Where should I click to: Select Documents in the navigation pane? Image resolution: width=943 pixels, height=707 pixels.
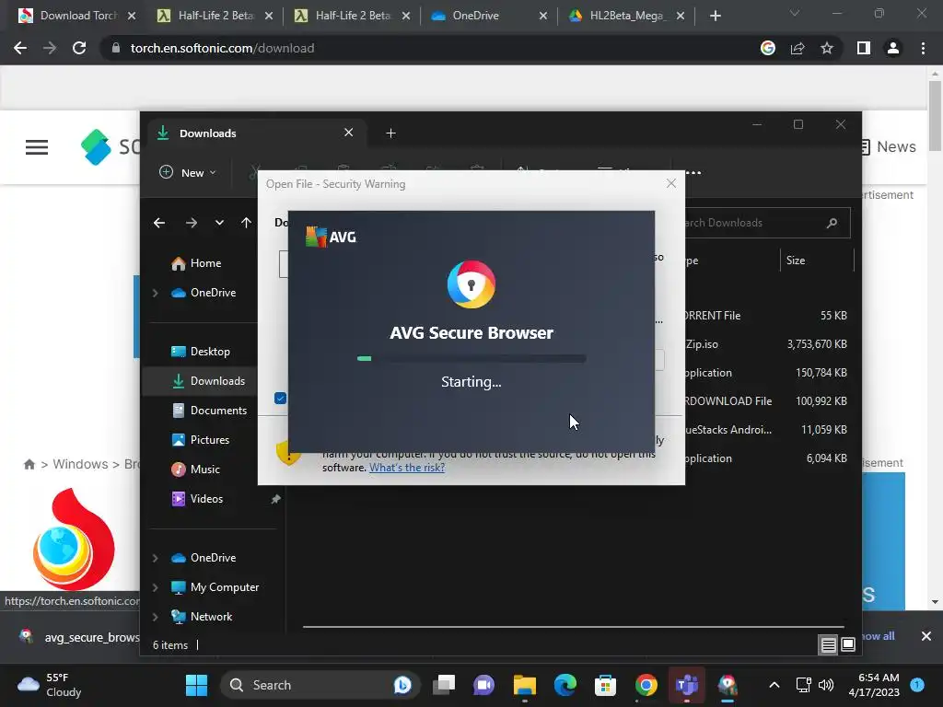pos(218,411)
